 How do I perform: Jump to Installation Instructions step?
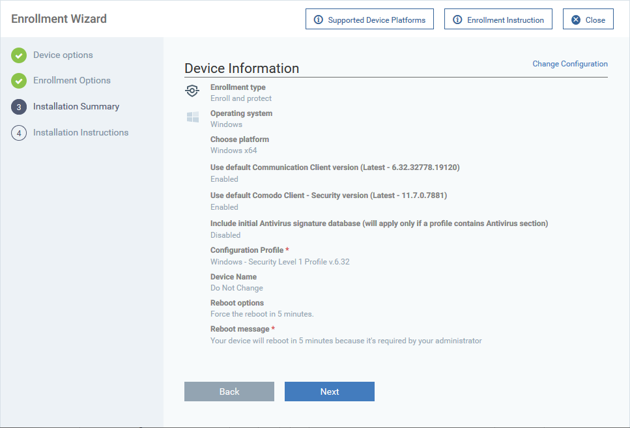click(x=81, y=133)
